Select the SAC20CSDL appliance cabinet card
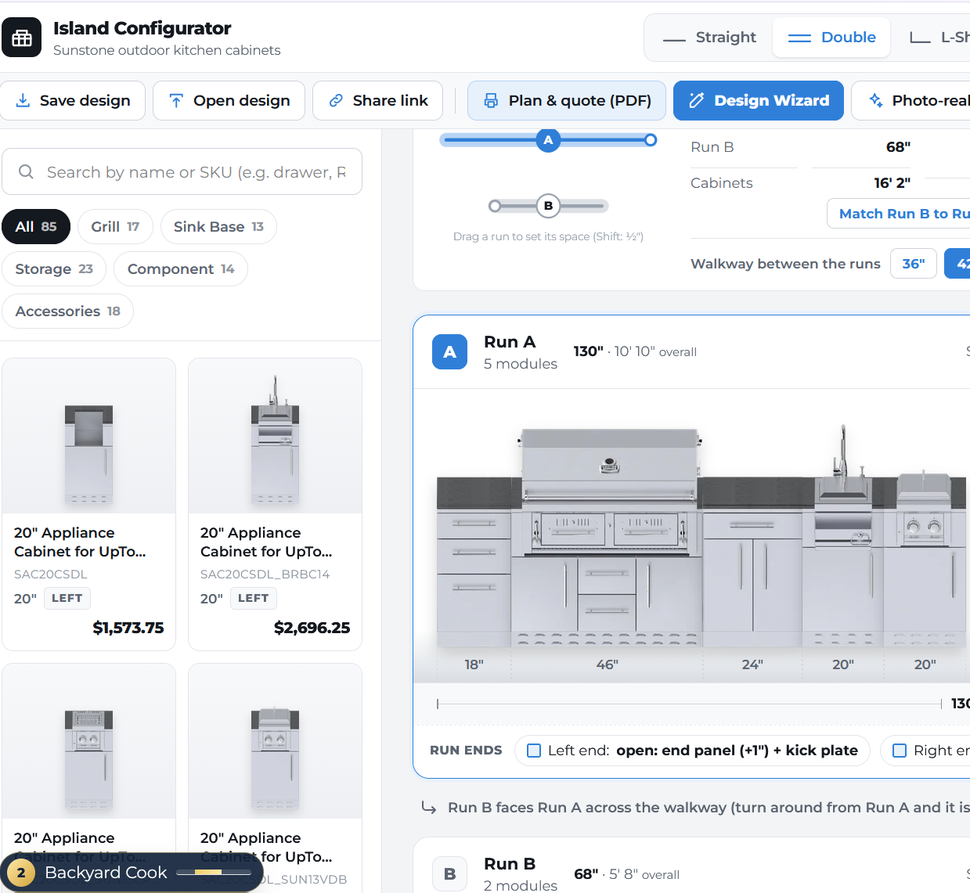This screenshot has height=893, width=970. tap(89, 504)
